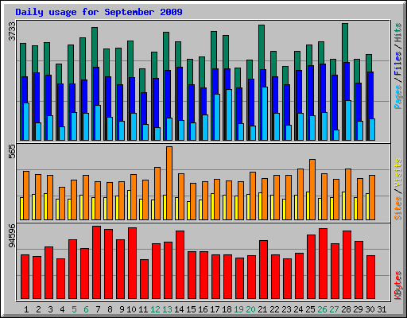Select the yellow Sites bar for day 15
This screenshot has width=407, height=318.
[188, 211]
